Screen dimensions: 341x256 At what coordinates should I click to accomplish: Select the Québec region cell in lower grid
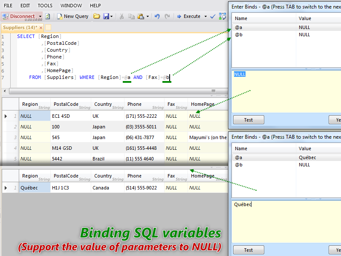[35, 188]
